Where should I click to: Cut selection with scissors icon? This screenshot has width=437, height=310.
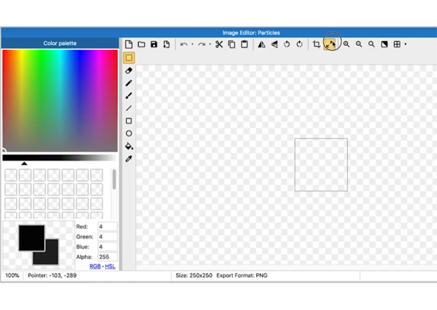tap(219, 44)
